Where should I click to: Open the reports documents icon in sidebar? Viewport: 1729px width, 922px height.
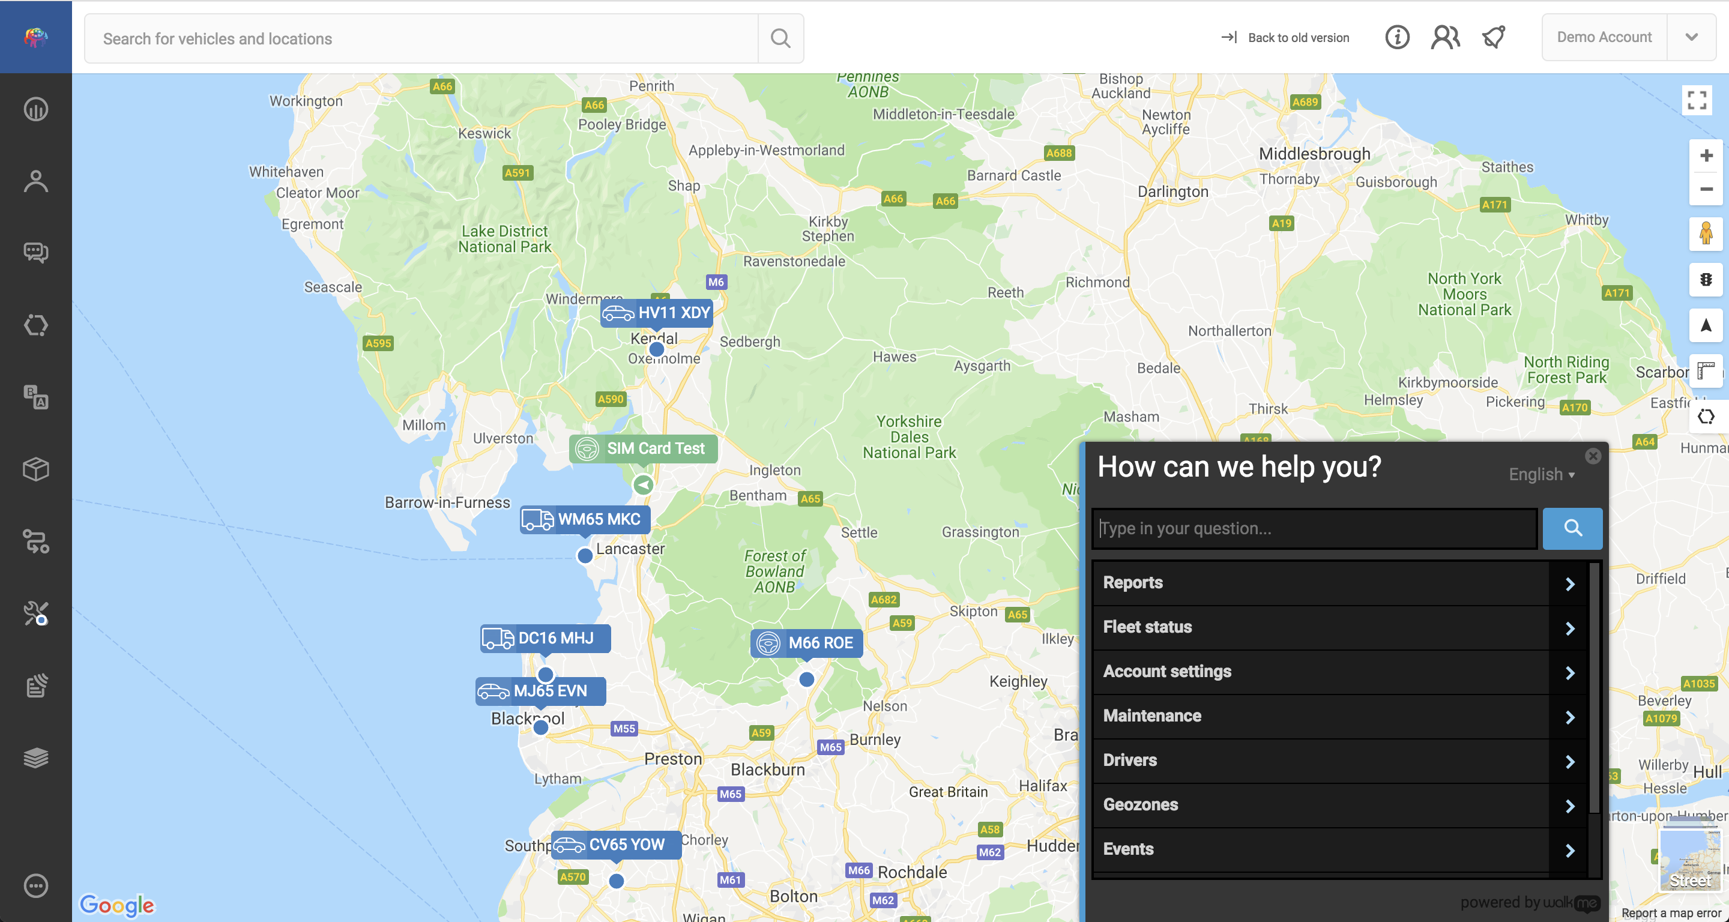tap(35, 685)
